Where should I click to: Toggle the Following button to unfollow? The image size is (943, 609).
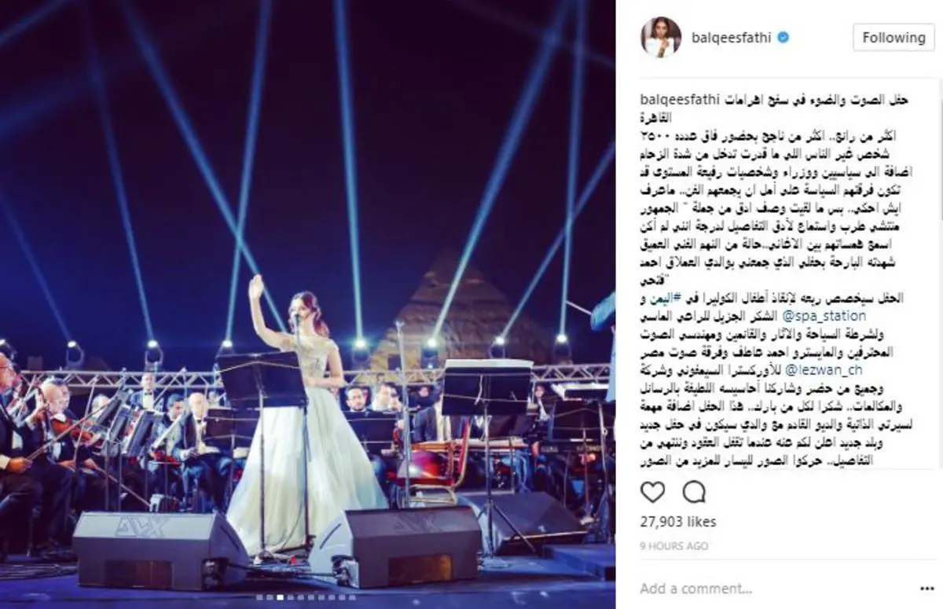893,37
